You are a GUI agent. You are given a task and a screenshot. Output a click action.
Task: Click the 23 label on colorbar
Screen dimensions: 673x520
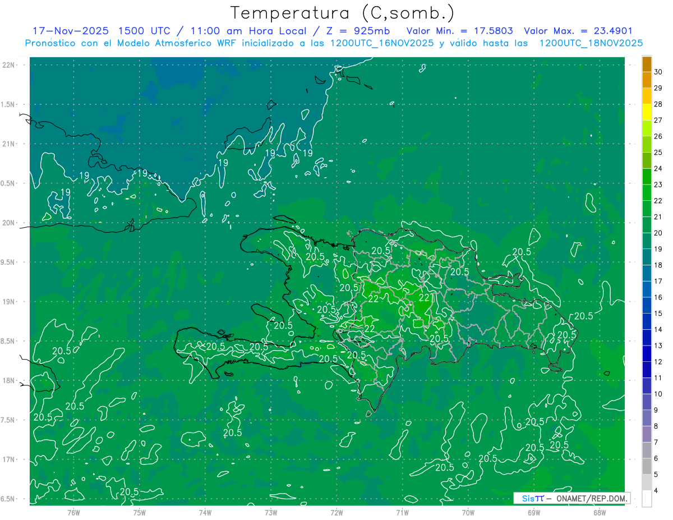coord(658,185)
